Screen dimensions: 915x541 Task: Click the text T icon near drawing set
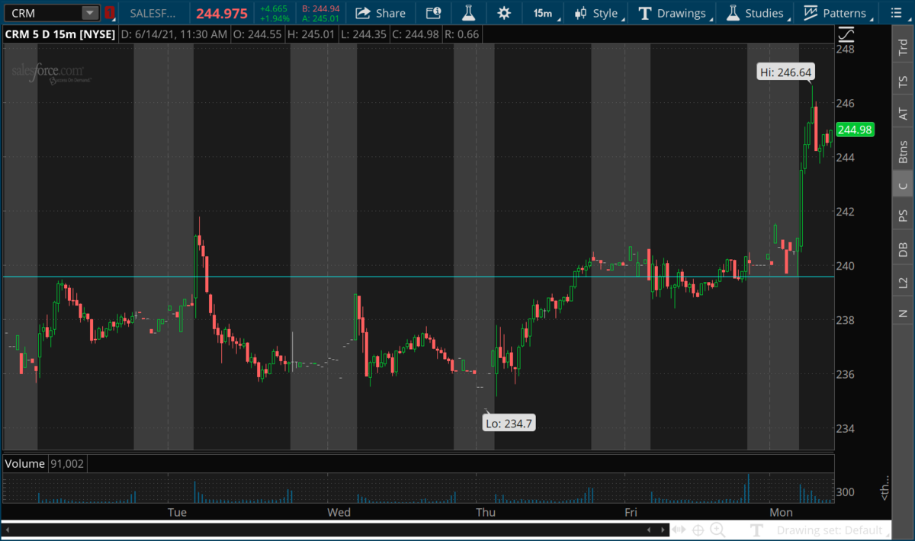pos(756,530)
